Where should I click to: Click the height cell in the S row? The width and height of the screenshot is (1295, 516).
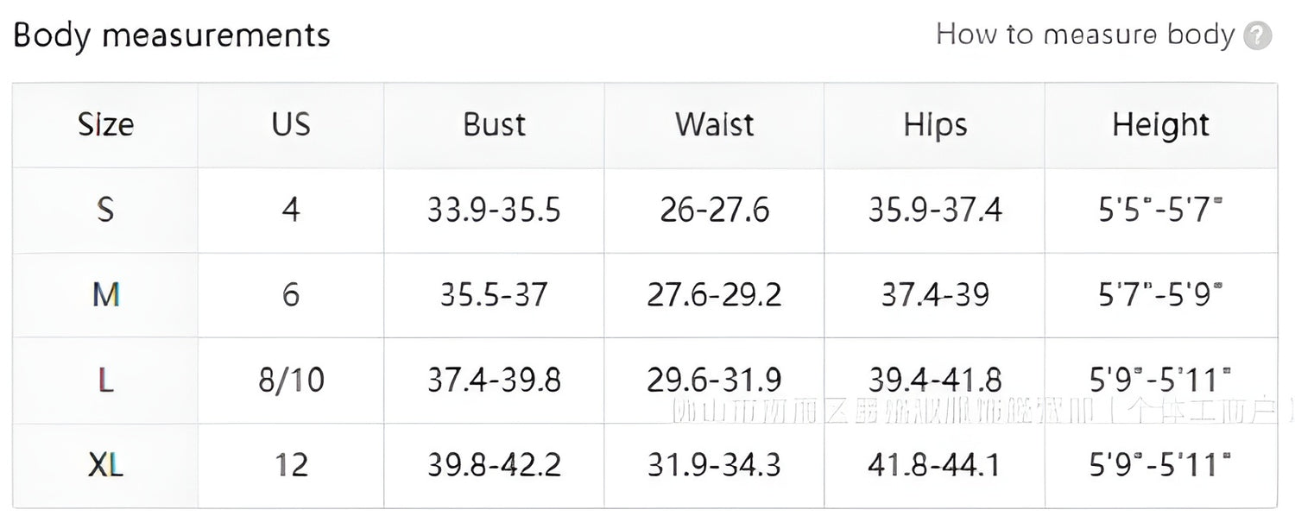(1160, 210)
